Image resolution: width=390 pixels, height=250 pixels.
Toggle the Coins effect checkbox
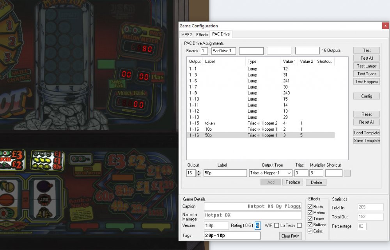310,231
